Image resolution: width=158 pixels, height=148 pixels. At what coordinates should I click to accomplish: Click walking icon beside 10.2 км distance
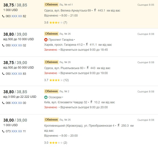[91, 102]
